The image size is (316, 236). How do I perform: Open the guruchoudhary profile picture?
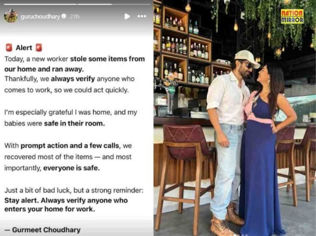tap(11, 16)
